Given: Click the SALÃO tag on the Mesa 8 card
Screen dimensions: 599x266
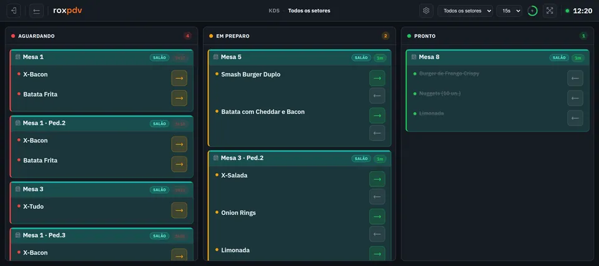Looking at the screenshot, I should pyautogui.click(x=559, y=58).
